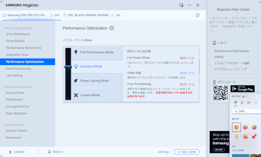
Task: Choose Custom Mode option
Action: pyautogui.click(x=90, y=95)
